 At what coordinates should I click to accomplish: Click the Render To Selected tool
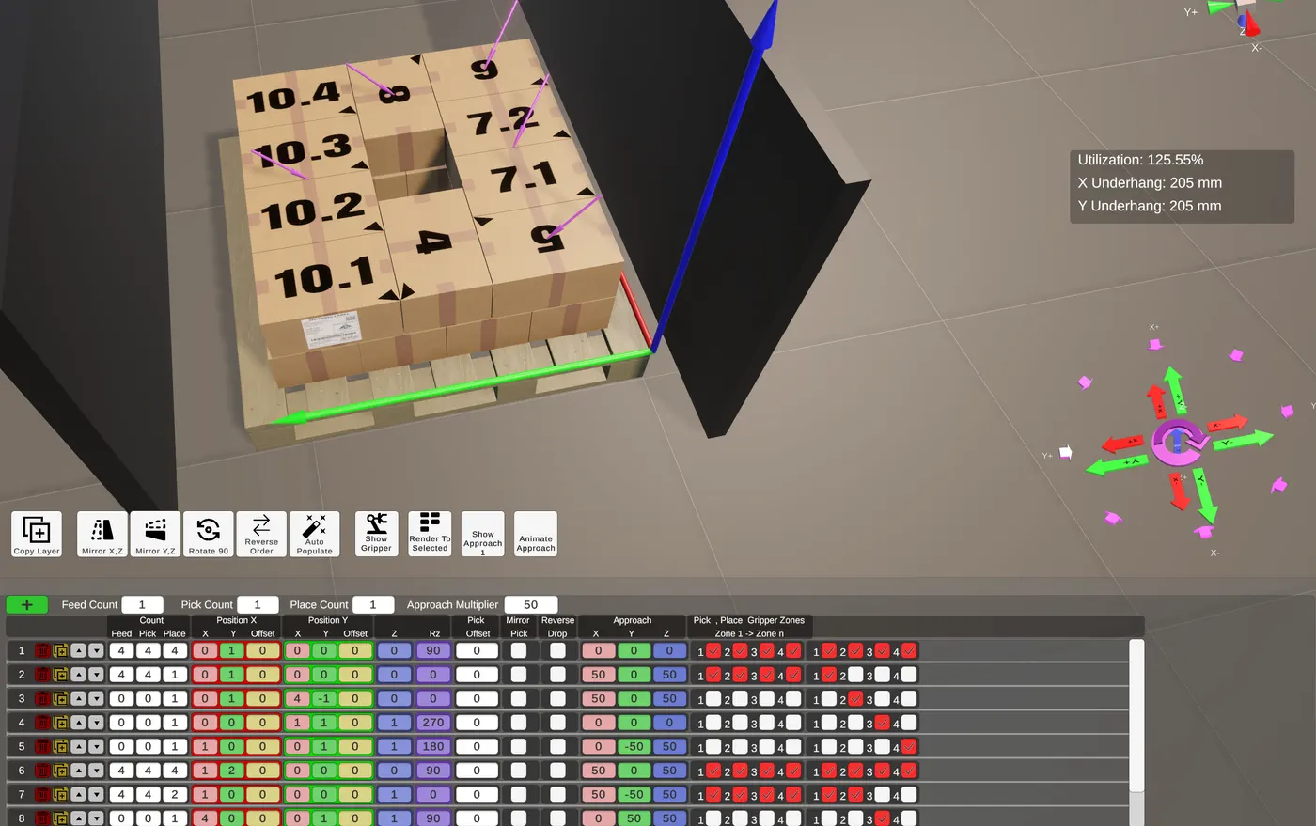coord(430,534)
